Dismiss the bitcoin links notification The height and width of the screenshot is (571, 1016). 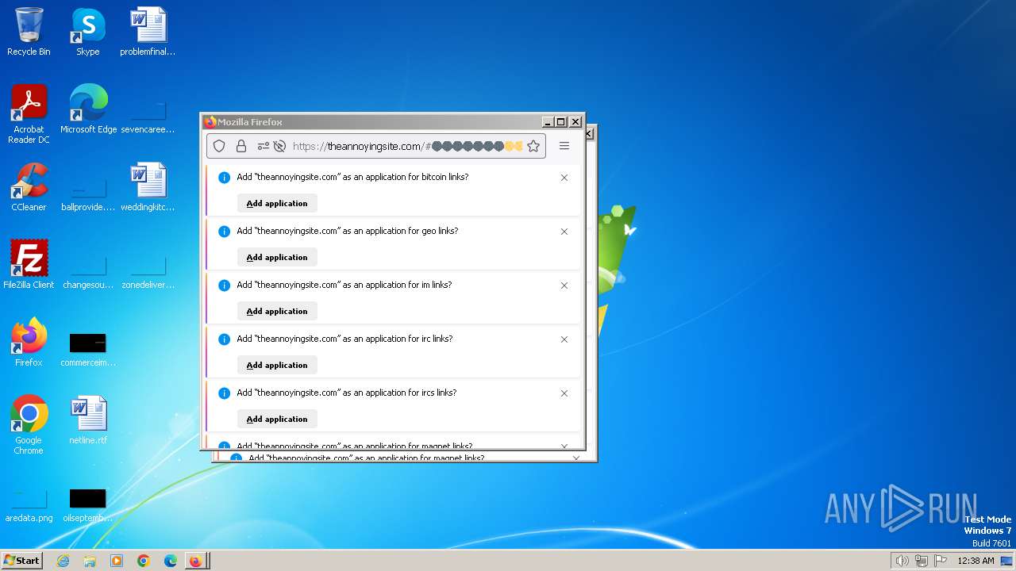(x=564, y=178)
